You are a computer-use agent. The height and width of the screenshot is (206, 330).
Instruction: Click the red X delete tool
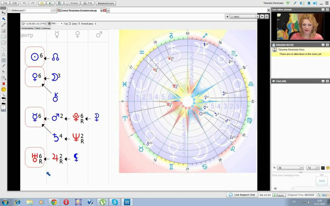point(4,84)
